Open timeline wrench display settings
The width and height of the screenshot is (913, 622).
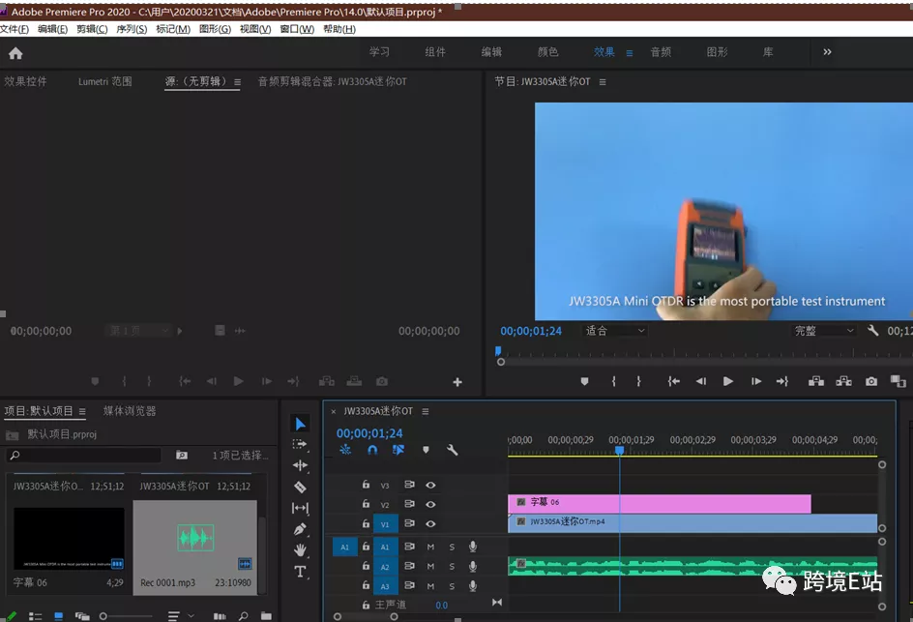pyautogui.click(x=453, y=450)
